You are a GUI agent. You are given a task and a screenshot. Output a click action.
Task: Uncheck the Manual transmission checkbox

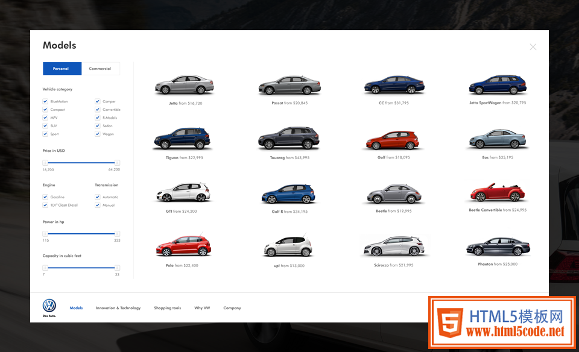click(98, 205)
